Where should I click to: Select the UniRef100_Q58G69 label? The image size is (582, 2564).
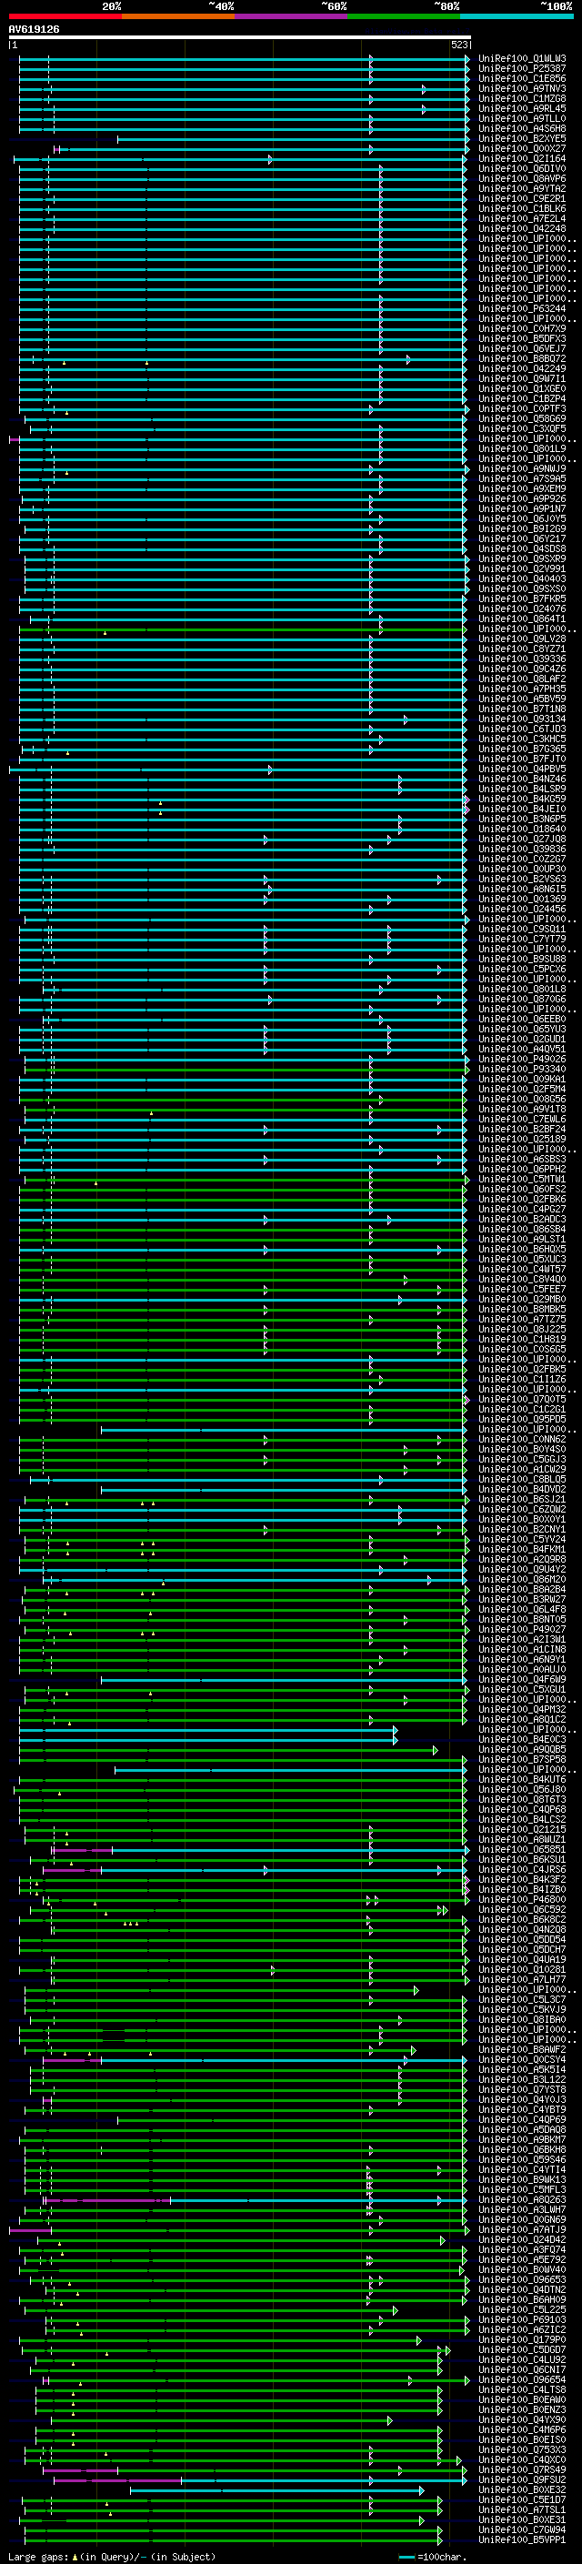click(522, 418)
